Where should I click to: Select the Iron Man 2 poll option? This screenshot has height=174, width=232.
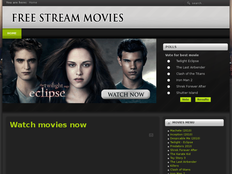tap(168, 80)
